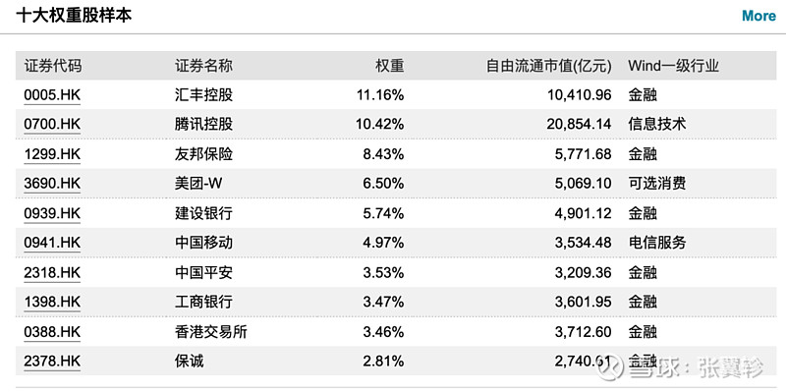Select the 汇丰控股 name cell

(x=203, y=95)
